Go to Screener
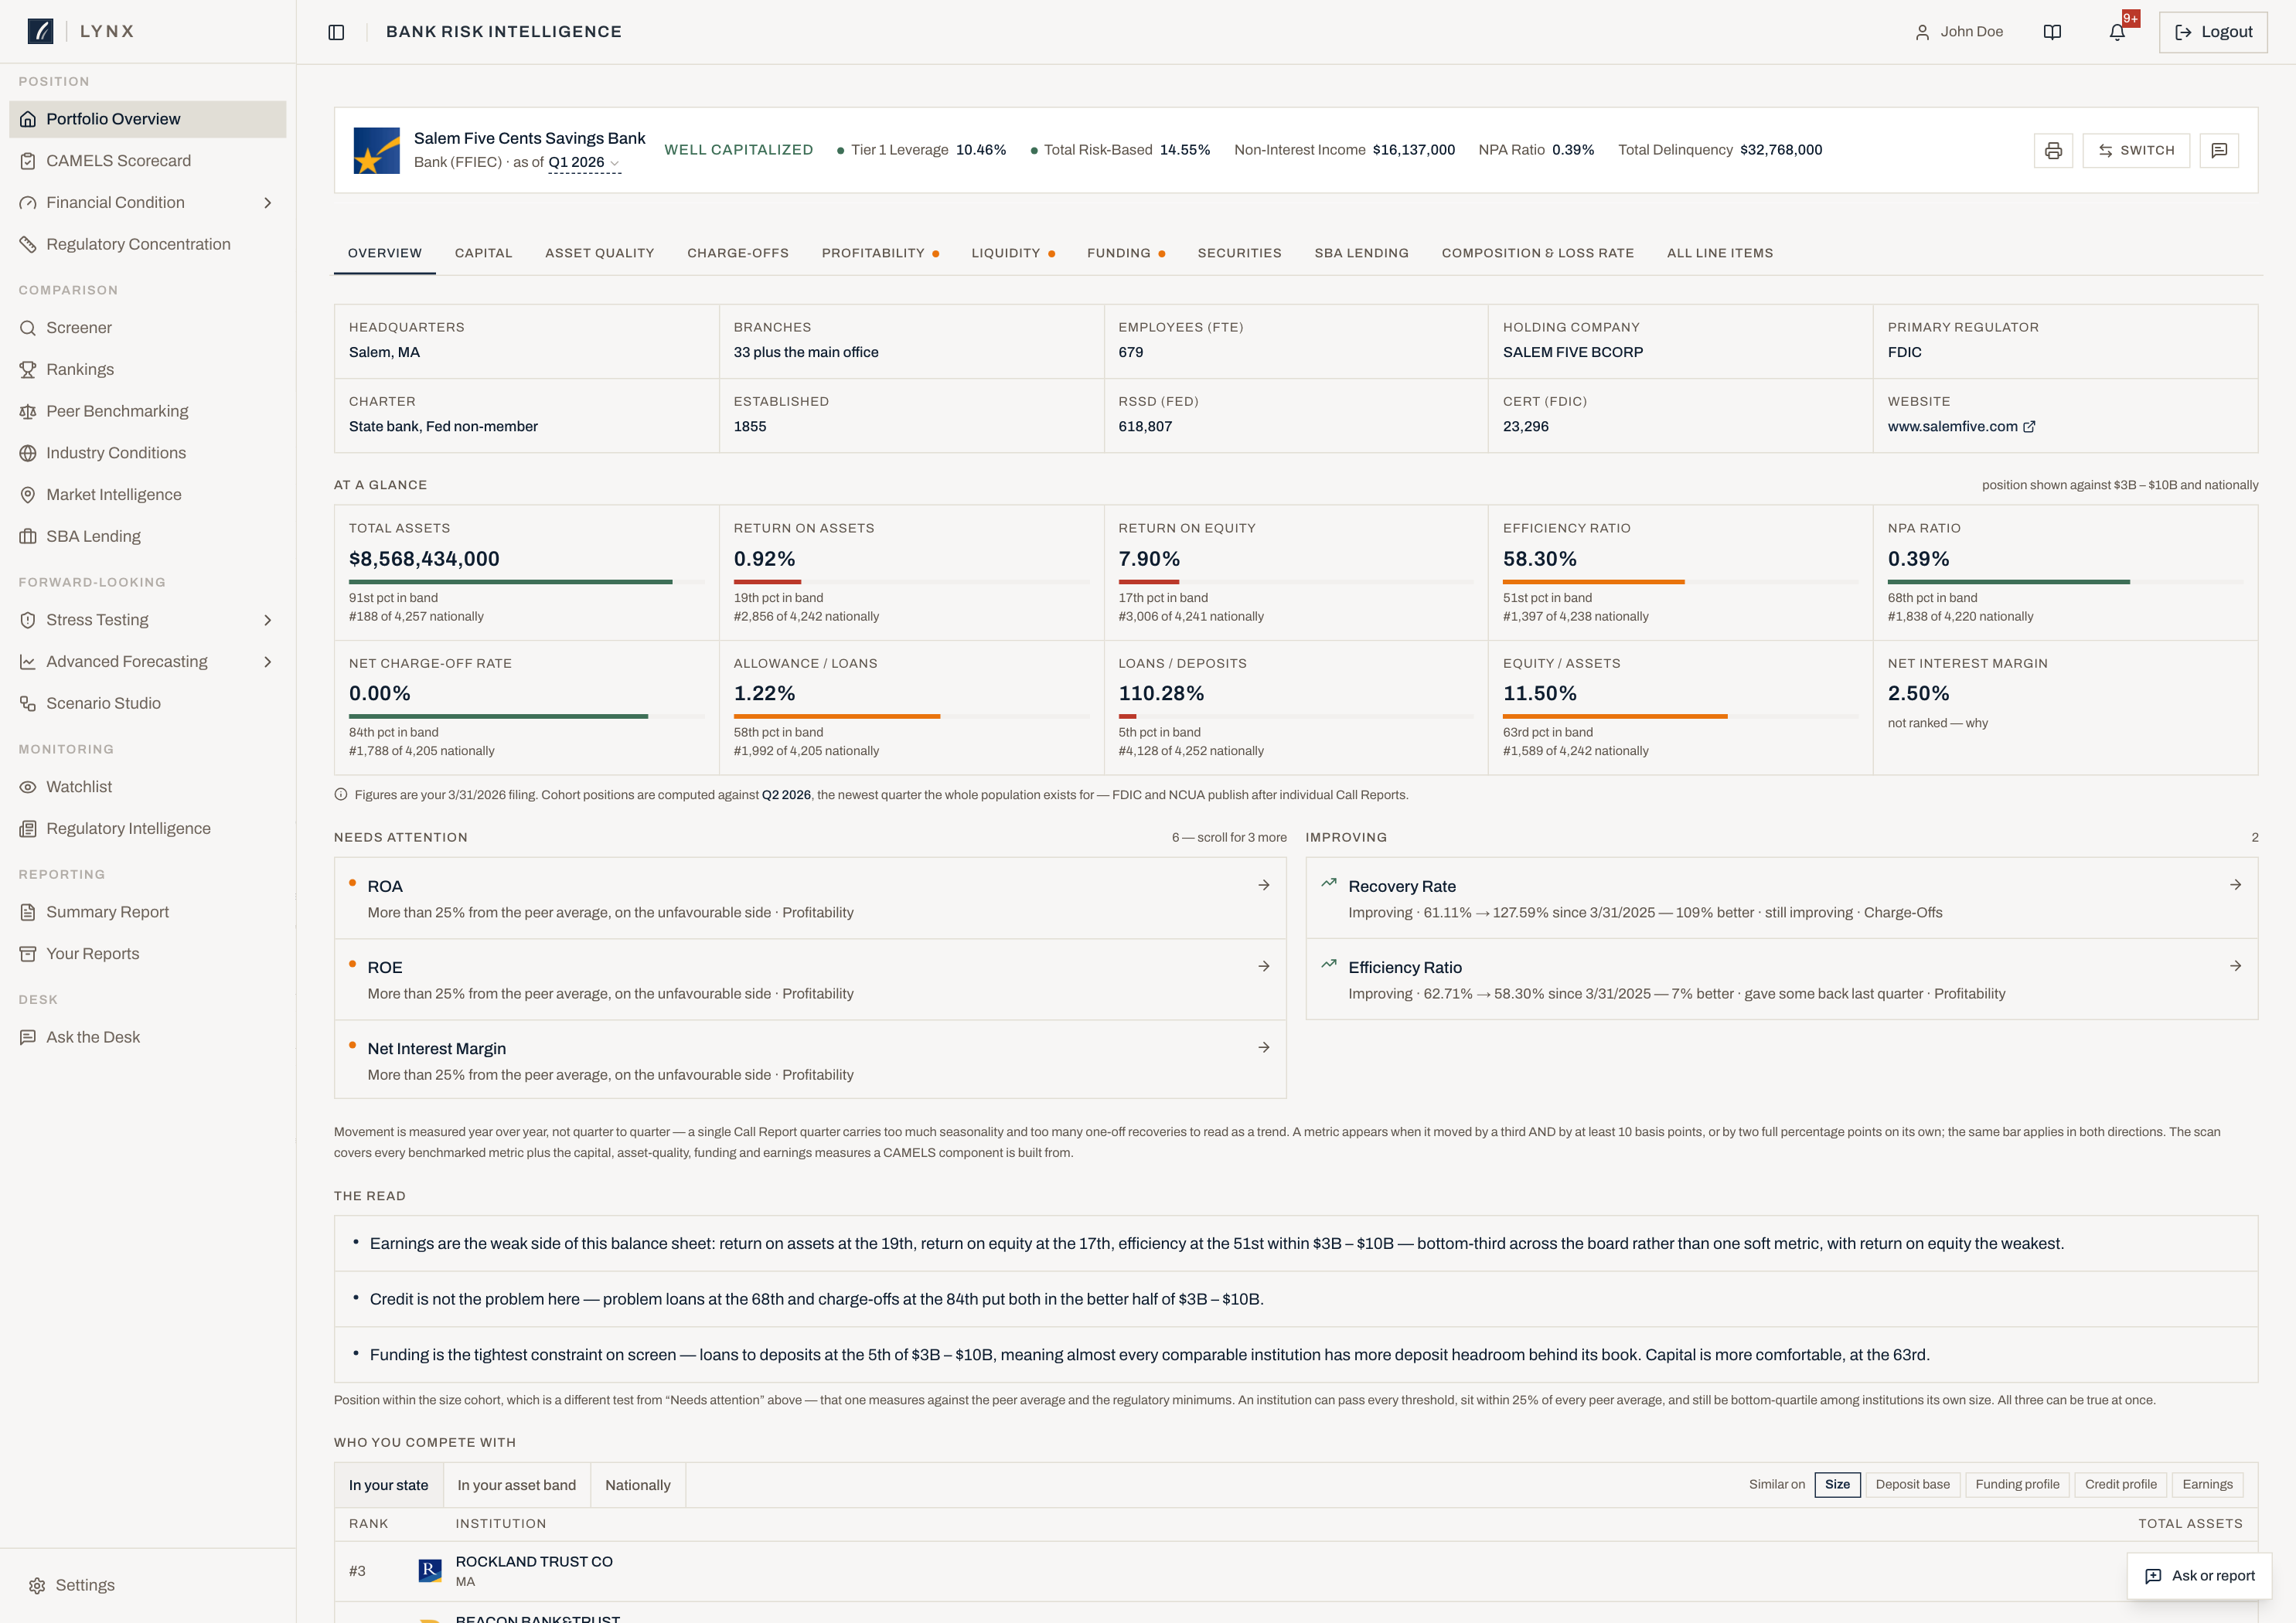 148,328
